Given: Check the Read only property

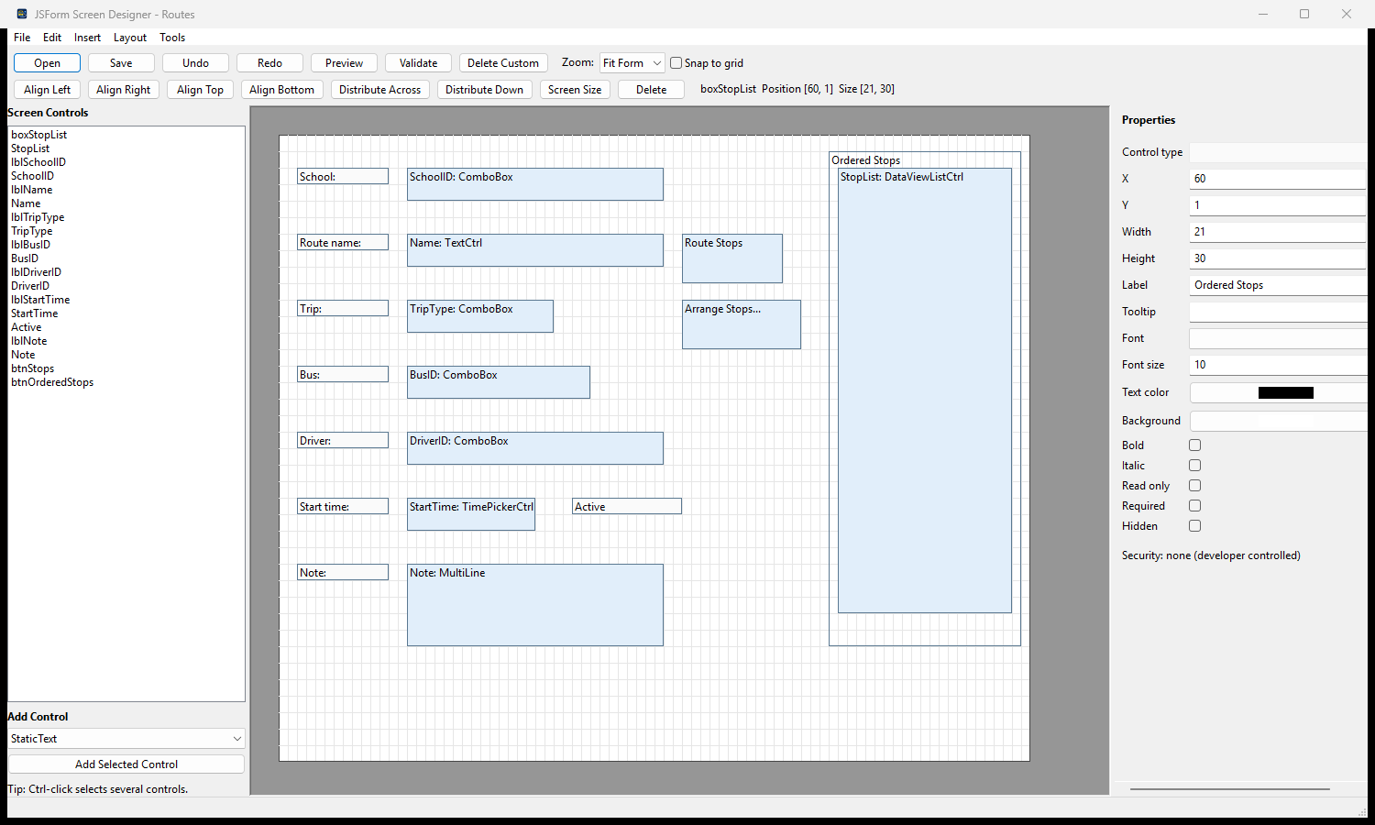Looking at the screenshot, I should click(x=1194, y=486).
